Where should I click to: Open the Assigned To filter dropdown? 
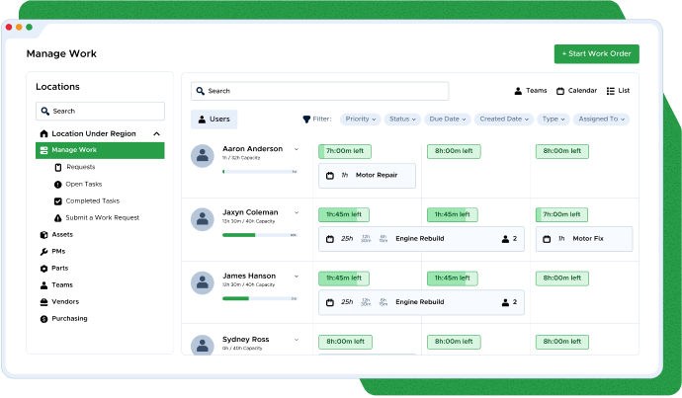point(602,119)
